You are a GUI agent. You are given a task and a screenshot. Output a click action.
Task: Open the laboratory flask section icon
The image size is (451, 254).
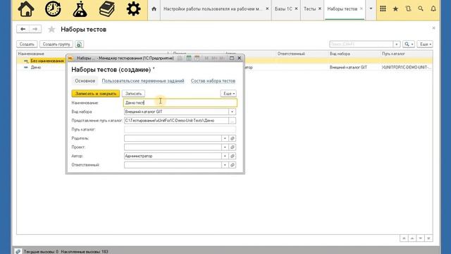tap(80, 9)
